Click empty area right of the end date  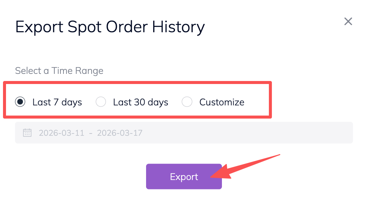pyautogui.click(x=248, y=133)
